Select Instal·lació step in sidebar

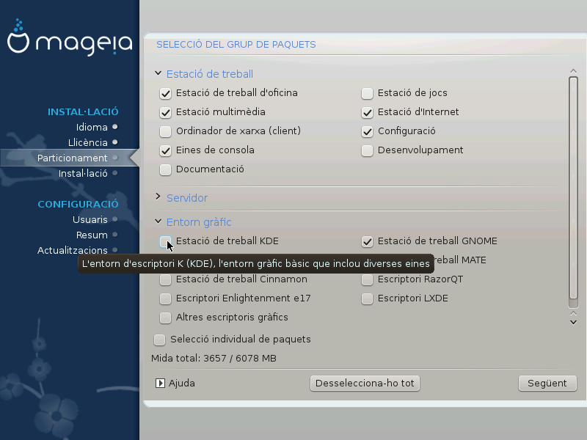coord(82,174)
